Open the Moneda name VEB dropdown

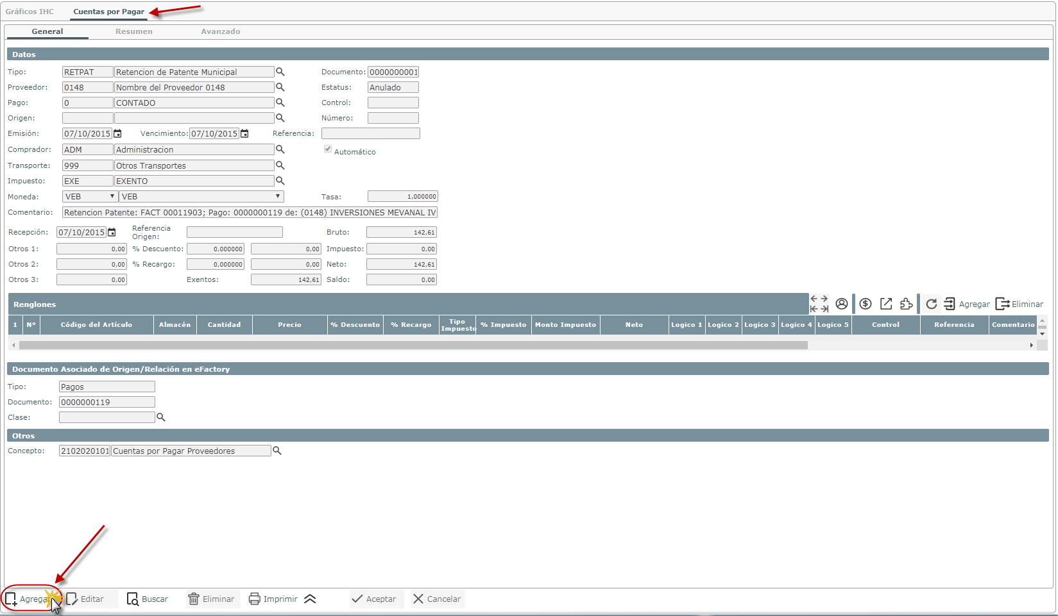pos(201,197)
